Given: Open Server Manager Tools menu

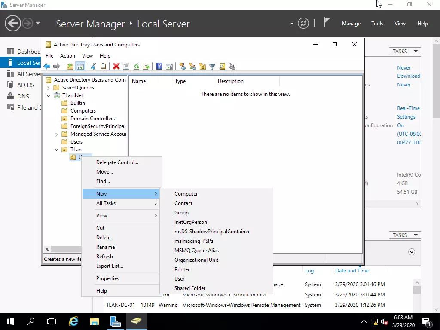Looking at the screenshot, I should click(377, 24).
